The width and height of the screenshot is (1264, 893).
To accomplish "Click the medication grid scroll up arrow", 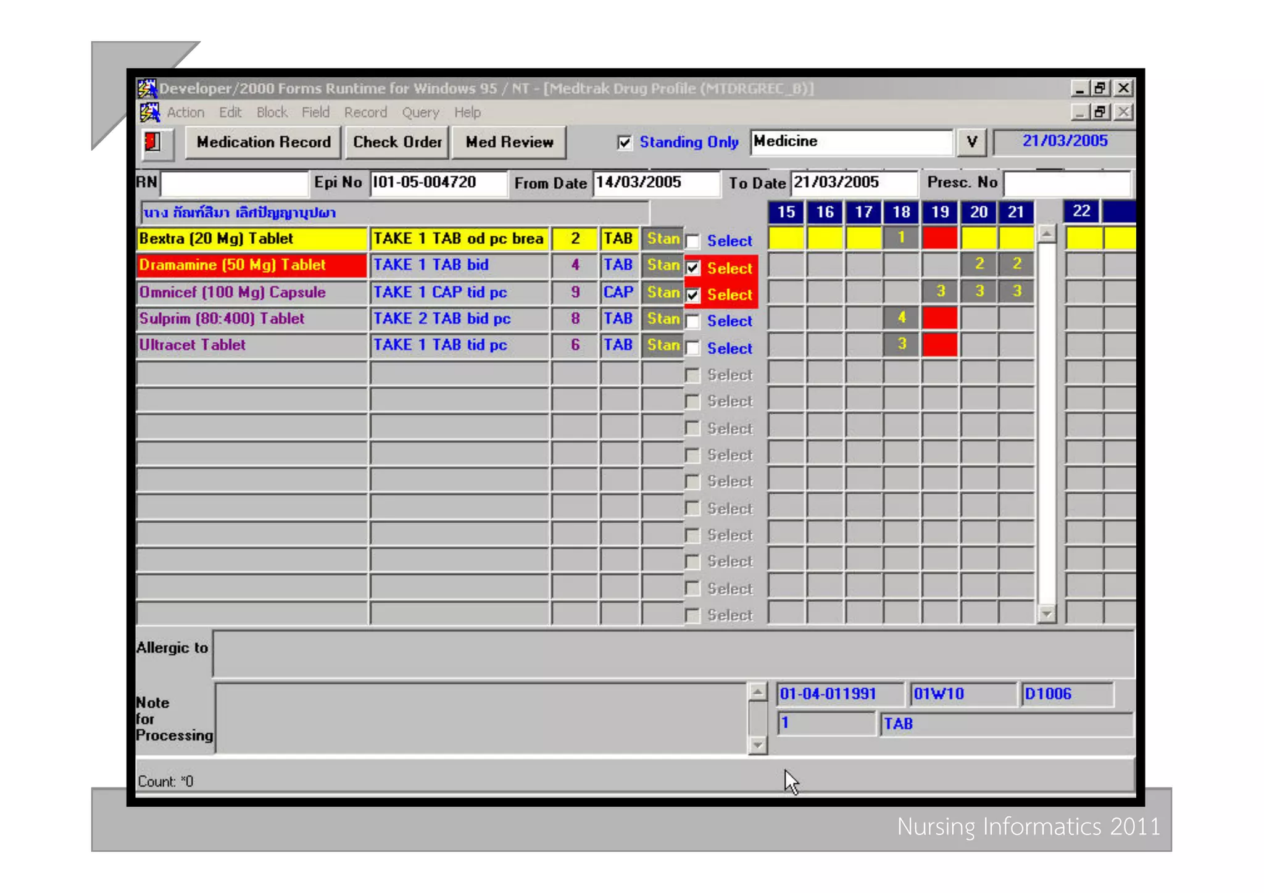I will click(1047, 234).
